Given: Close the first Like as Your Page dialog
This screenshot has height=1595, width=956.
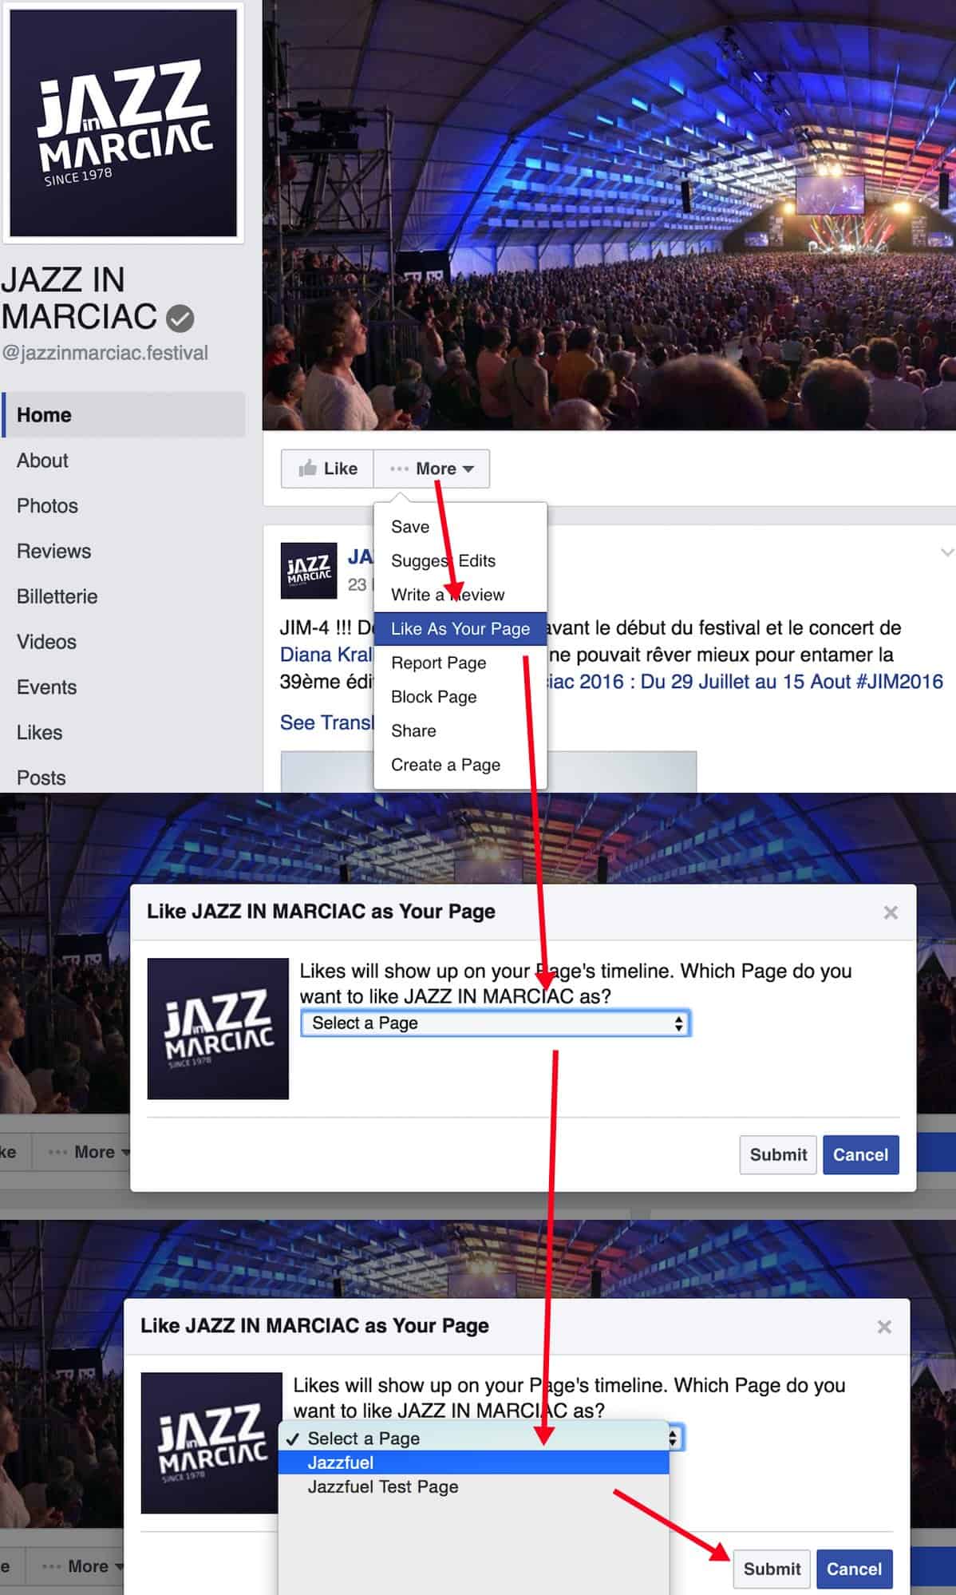Looking at the screenshot, I should click(891, 912).
